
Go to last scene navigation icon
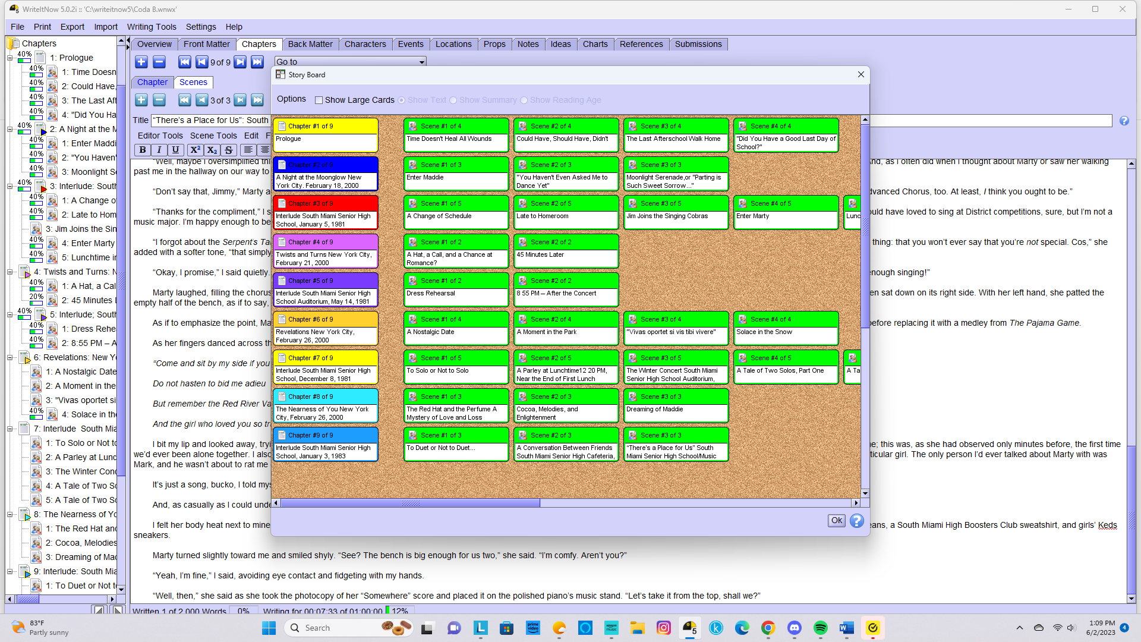coord(257,100)
